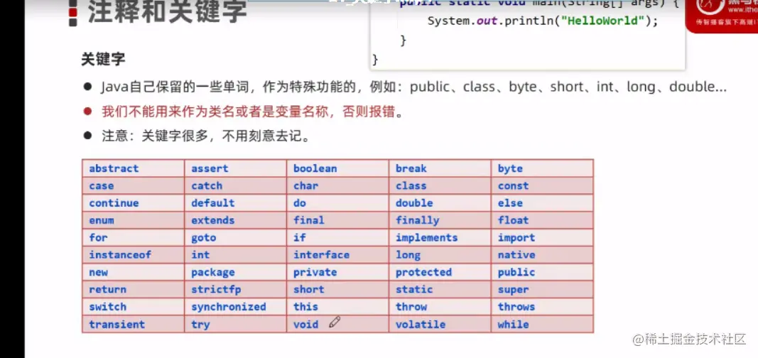The image size is (758, 358).
Task: Click the bullet line starting 'Java自己保留的一些单词'
Action: click(x=414, y=87)
